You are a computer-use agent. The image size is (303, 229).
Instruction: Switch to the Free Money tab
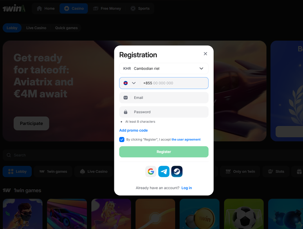107,9
